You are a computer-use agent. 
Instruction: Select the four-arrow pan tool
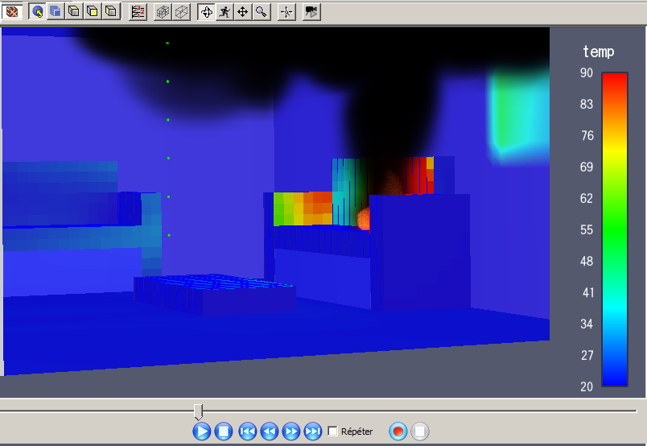pos(243,12)
